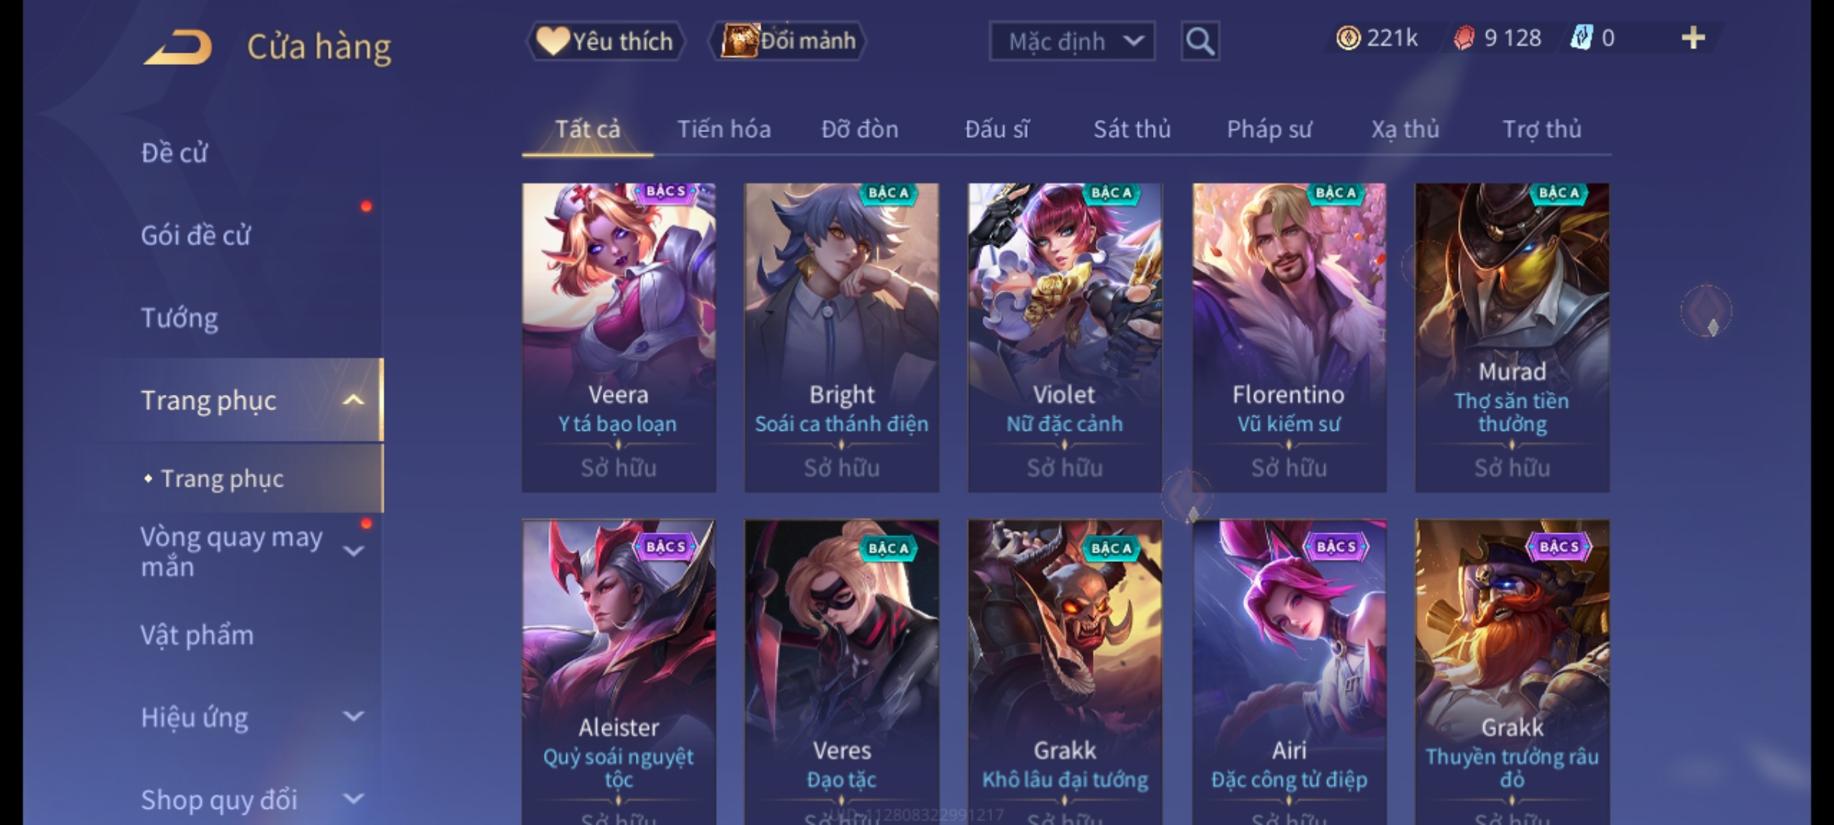Tap the golden back arrow icon

(177, 47)
